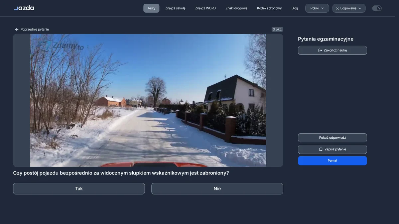This screenshot has width=399, height=224.
Task: Go to Znajdź szkołę
Action: point(175,8)
